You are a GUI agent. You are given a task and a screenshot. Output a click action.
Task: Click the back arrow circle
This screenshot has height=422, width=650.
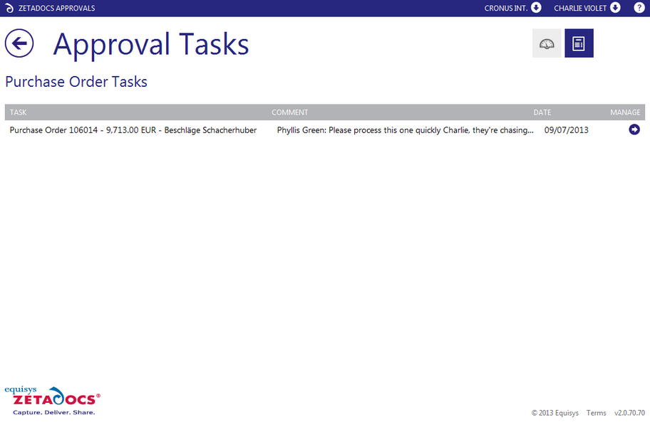pyautogui.click(x=19, y=43)
